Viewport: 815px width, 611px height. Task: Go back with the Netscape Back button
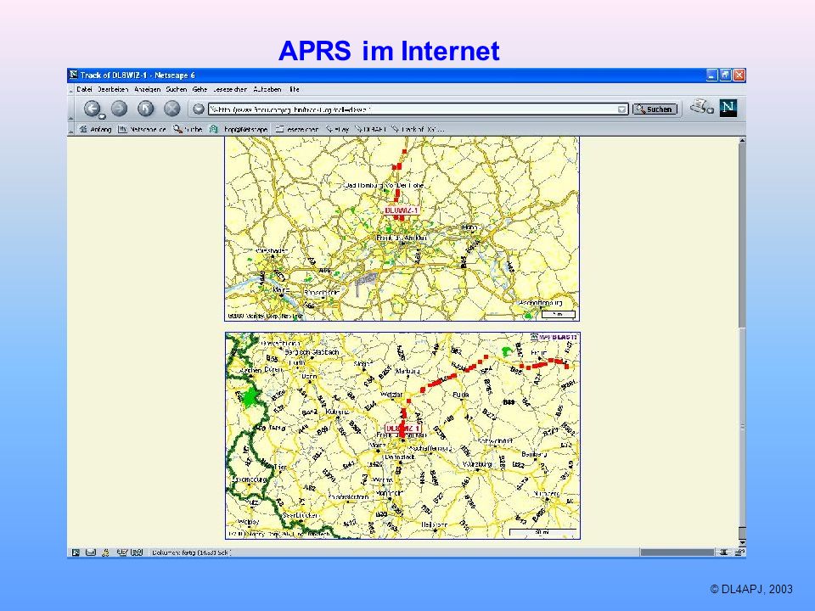(x=93, y=109)
